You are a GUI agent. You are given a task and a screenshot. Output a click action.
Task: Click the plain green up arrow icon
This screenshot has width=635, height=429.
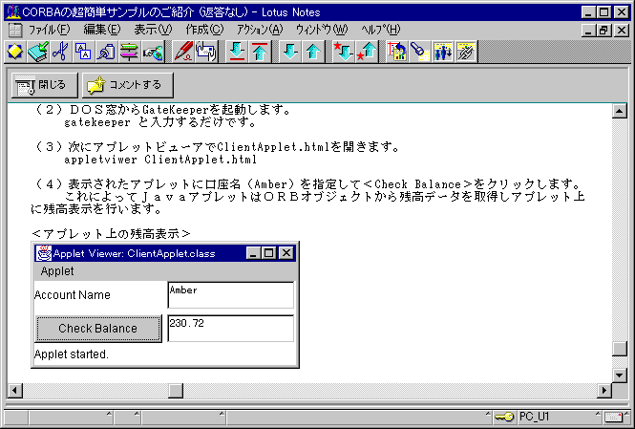click(x=312, y=51)
